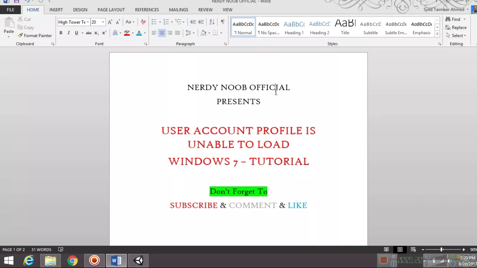Image resolution: width=477 pixels, height=268 pixels.
Task: Open Google Chrome from the taskbar
Action: pos(72,261)
